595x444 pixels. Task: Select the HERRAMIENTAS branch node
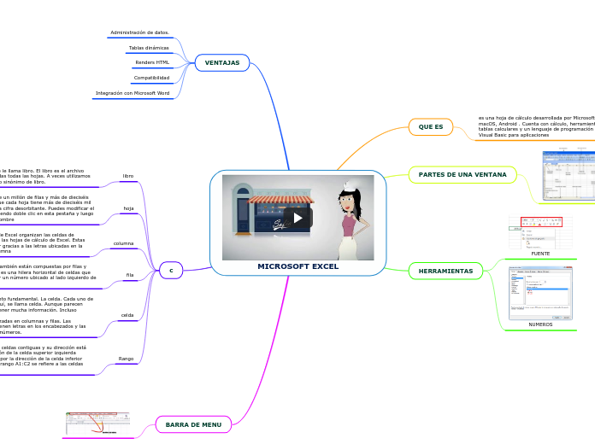point(445,271)
